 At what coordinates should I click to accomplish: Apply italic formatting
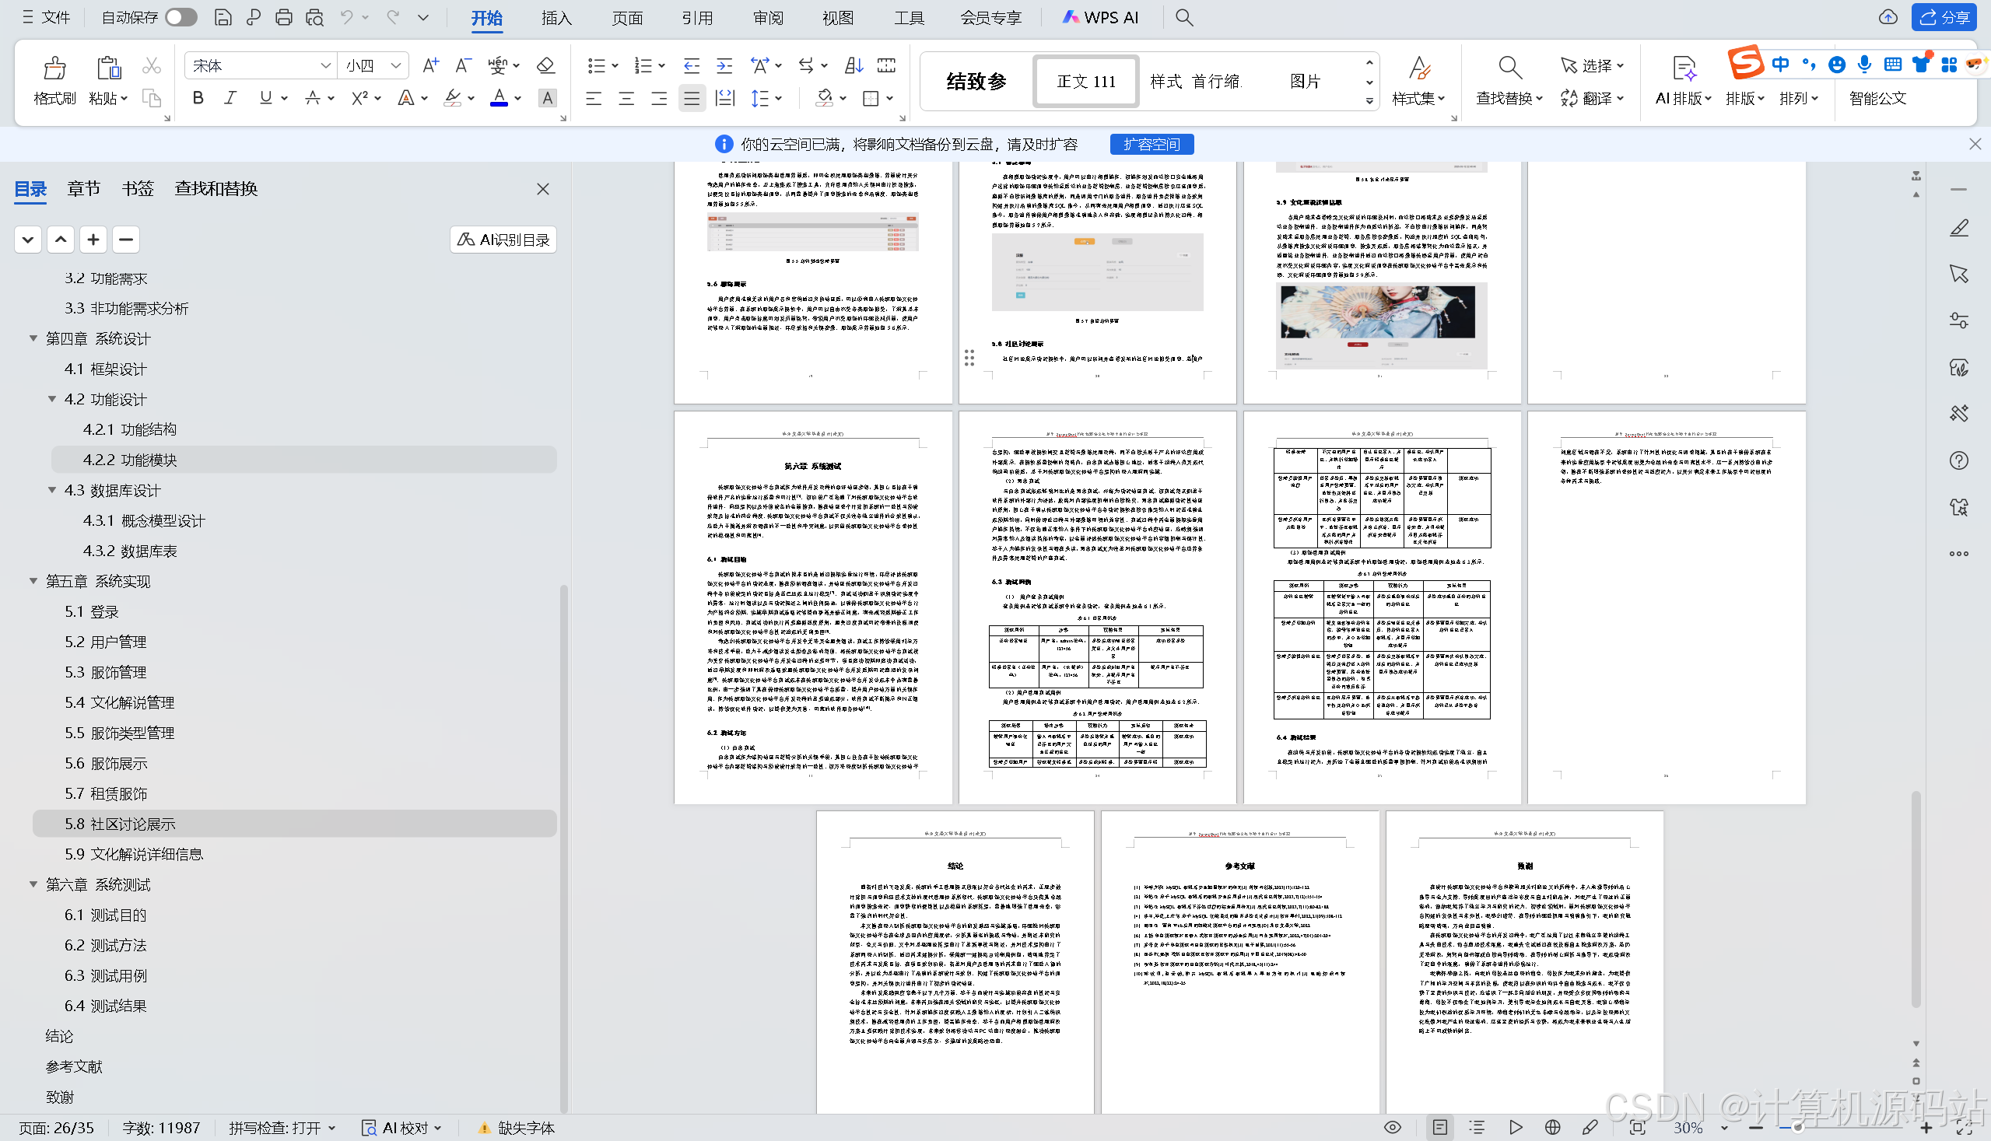tap(230, 98)
